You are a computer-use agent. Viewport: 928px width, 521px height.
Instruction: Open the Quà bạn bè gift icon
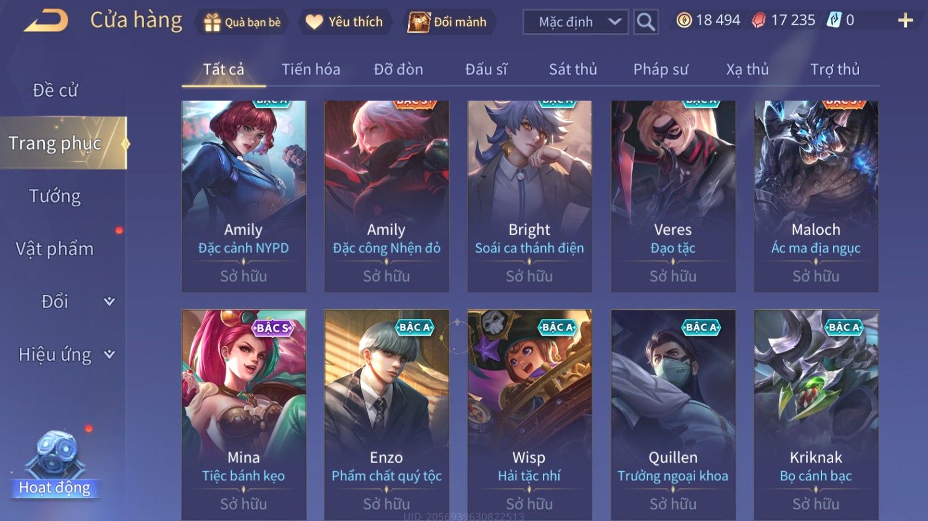tap(212, 22)
